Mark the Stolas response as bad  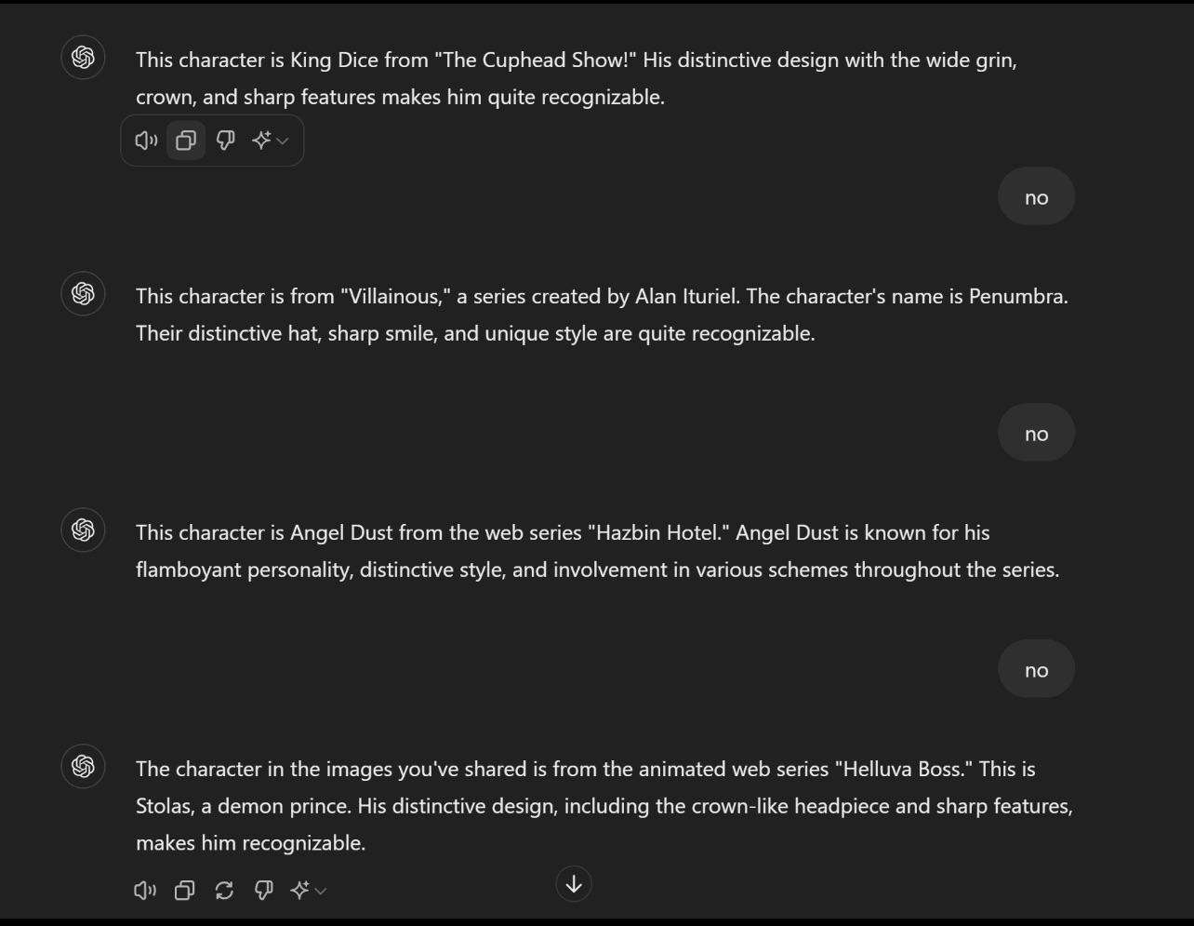coord(263,891)
